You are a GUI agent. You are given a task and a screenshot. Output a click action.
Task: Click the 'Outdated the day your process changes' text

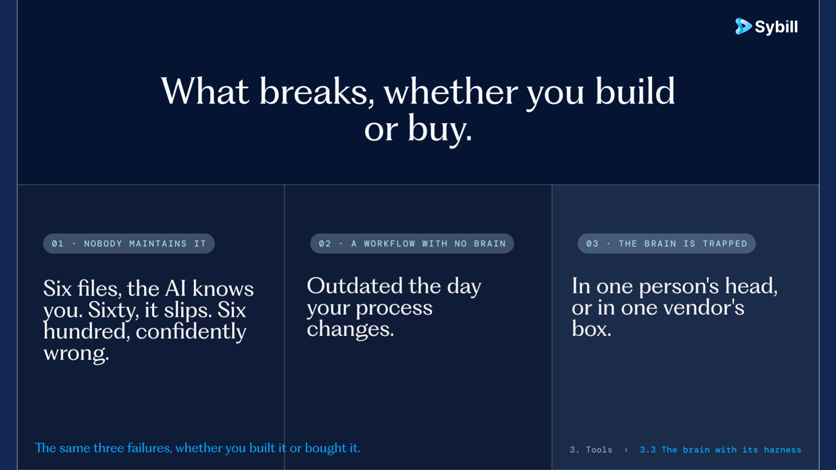(394, 308)
